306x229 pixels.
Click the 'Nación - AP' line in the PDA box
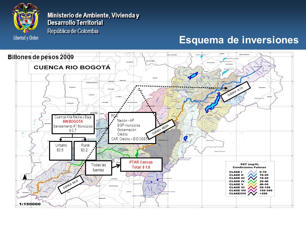[x=126, y=121]
